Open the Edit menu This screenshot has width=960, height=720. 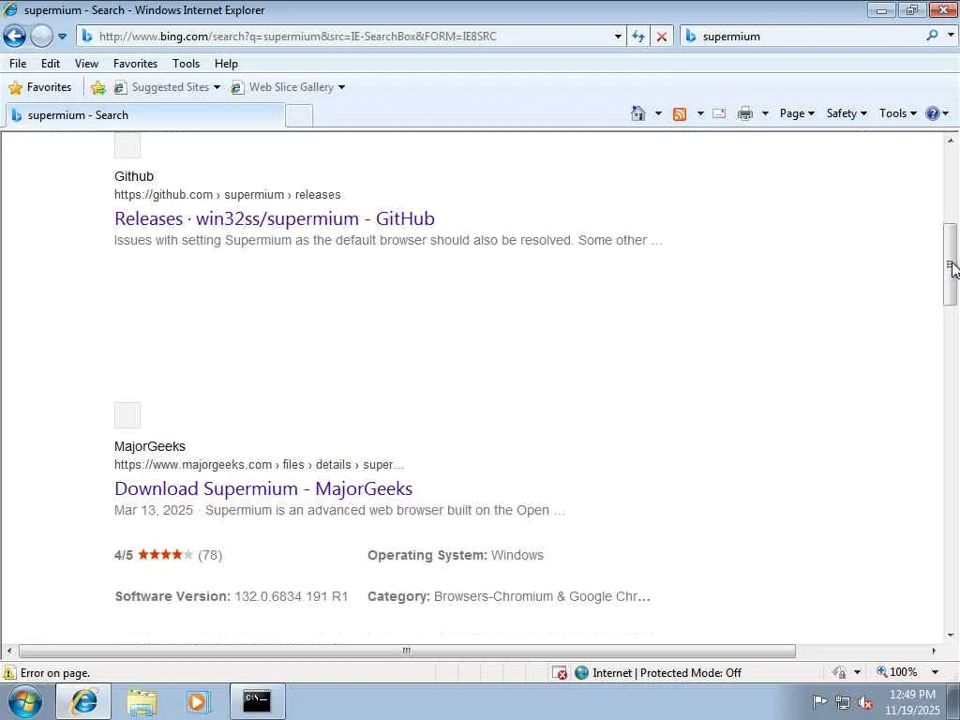pos(51,63)
